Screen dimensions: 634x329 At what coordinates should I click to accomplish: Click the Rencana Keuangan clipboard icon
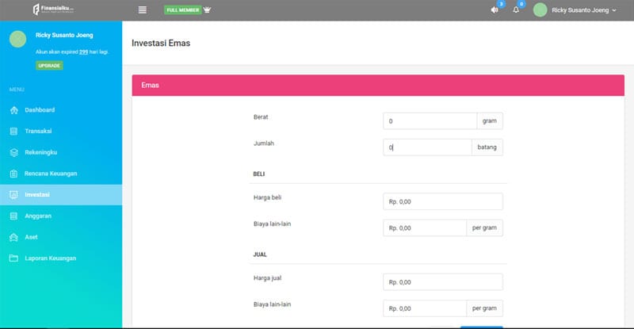13,174
